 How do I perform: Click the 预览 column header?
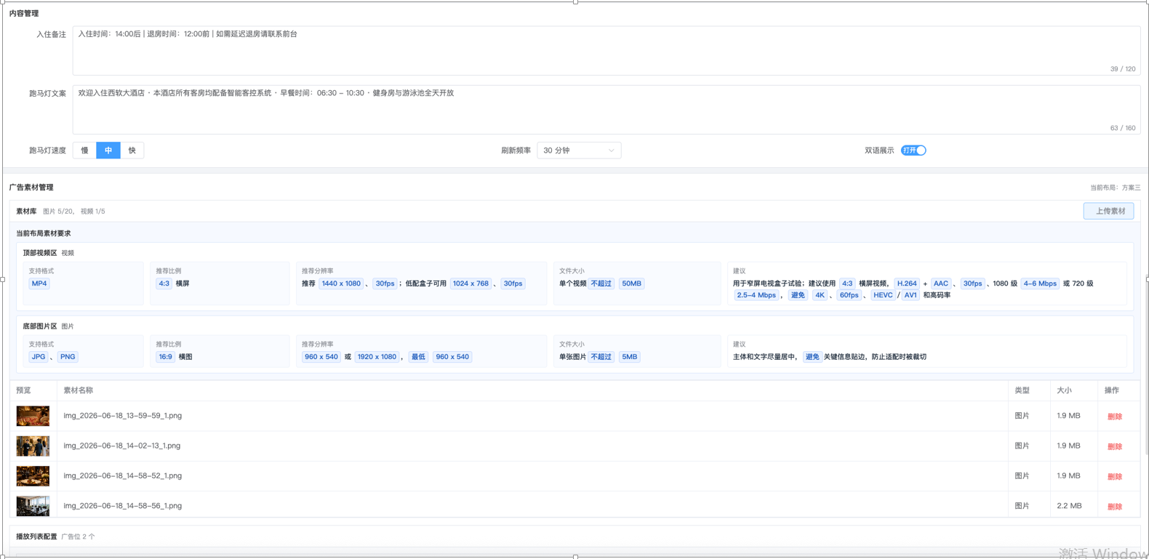coord(23,390)
